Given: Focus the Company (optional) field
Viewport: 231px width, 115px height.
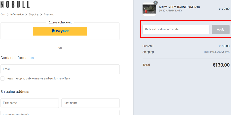Looking at the screenshot, I should [60, 113].
